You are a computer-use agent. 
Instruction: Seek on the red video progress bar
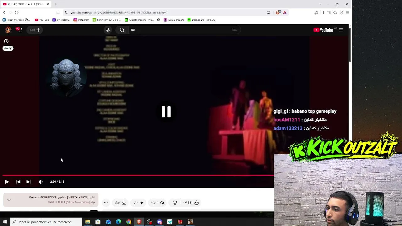[x=138, y=175]
